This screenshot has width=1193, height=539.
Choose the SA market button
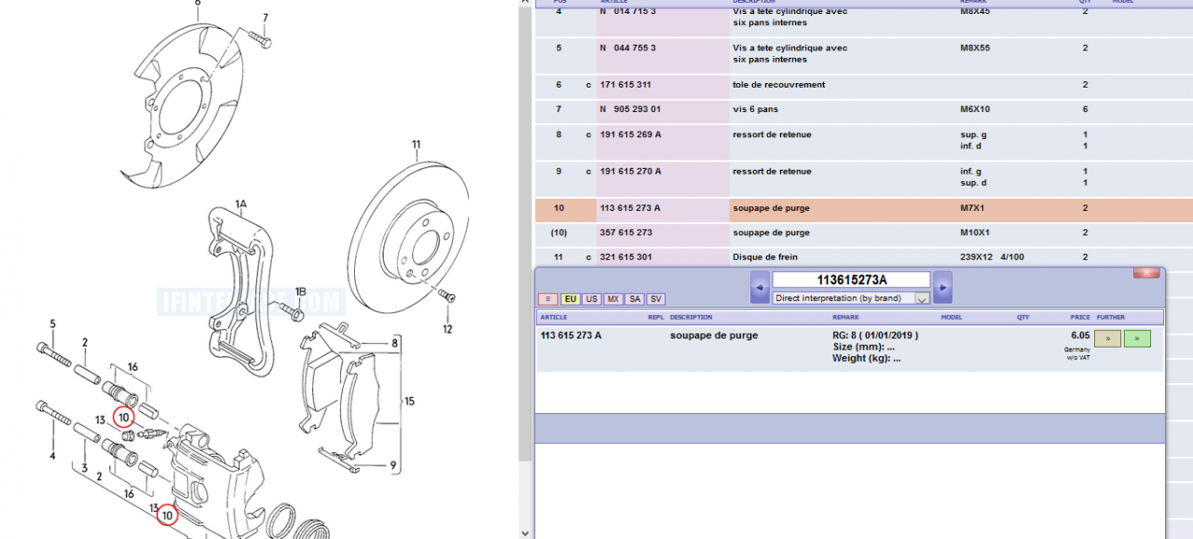point(635,299)
